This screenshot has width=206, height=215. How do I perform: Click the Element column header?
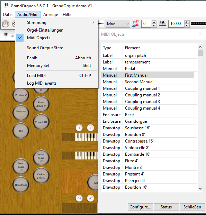pos(158,48)
